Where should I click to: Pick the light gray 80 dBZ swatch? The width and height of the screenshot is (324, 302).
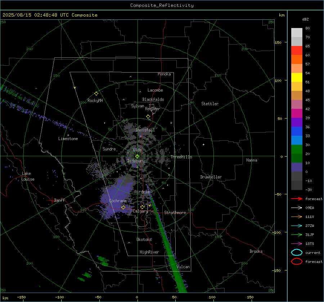297,32
